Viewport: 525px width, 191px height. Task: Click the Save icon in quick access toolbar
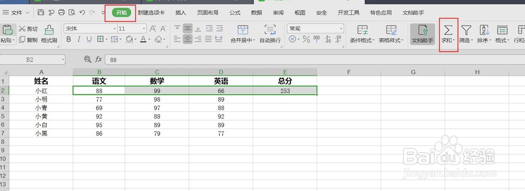tap(41, 13)
